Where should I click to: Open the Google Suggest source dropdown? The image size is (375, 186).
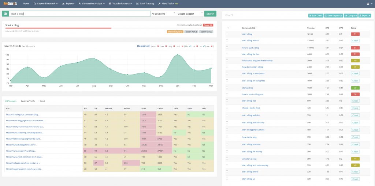click(x=190, y=14)
